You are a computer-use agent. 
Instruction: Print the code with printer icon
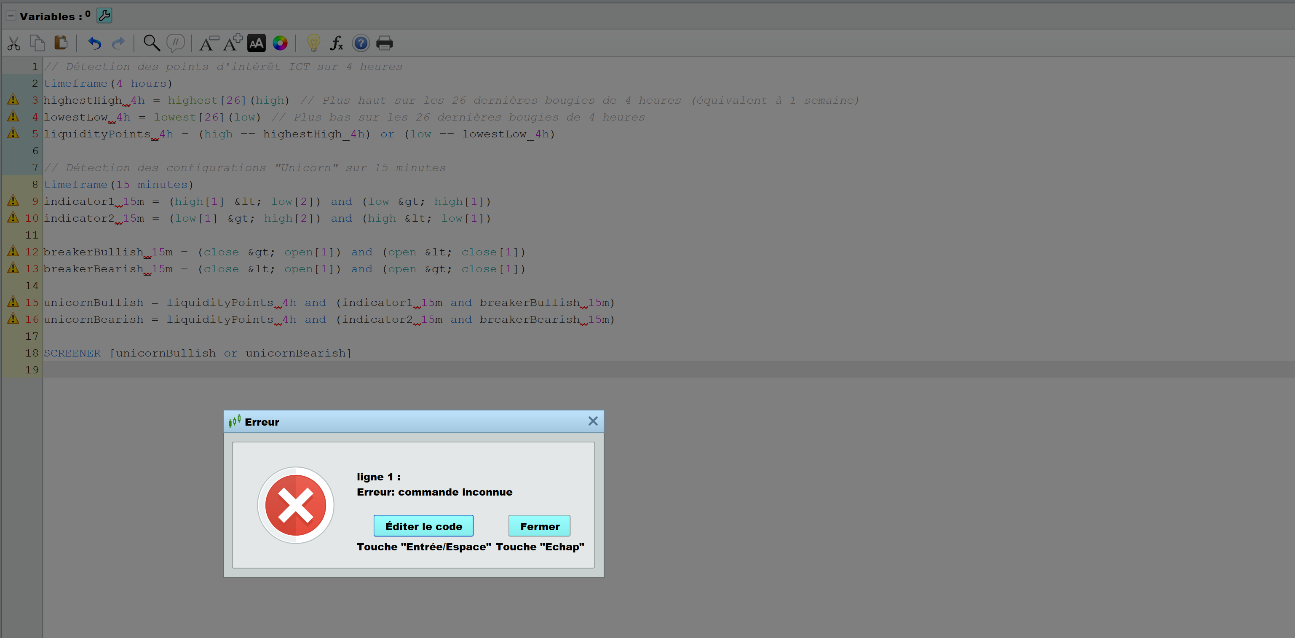tap(385, 43)
